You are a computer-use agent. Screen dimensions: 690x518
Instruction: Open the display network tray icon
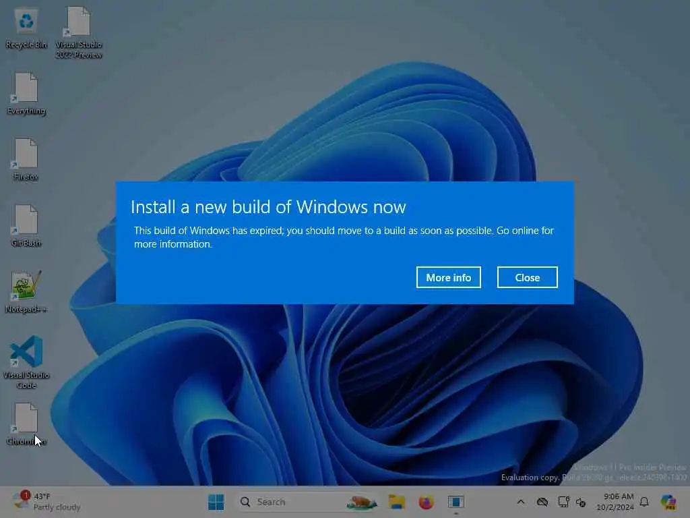click(x=563, y=502)
